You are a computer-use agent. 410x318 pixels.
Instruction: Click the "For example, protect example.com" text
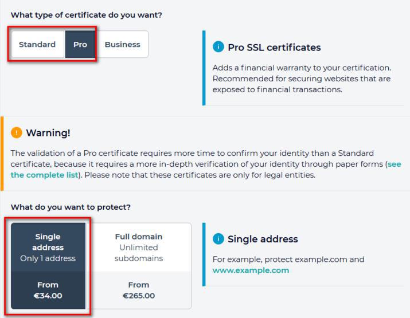(x=288, y=259)
